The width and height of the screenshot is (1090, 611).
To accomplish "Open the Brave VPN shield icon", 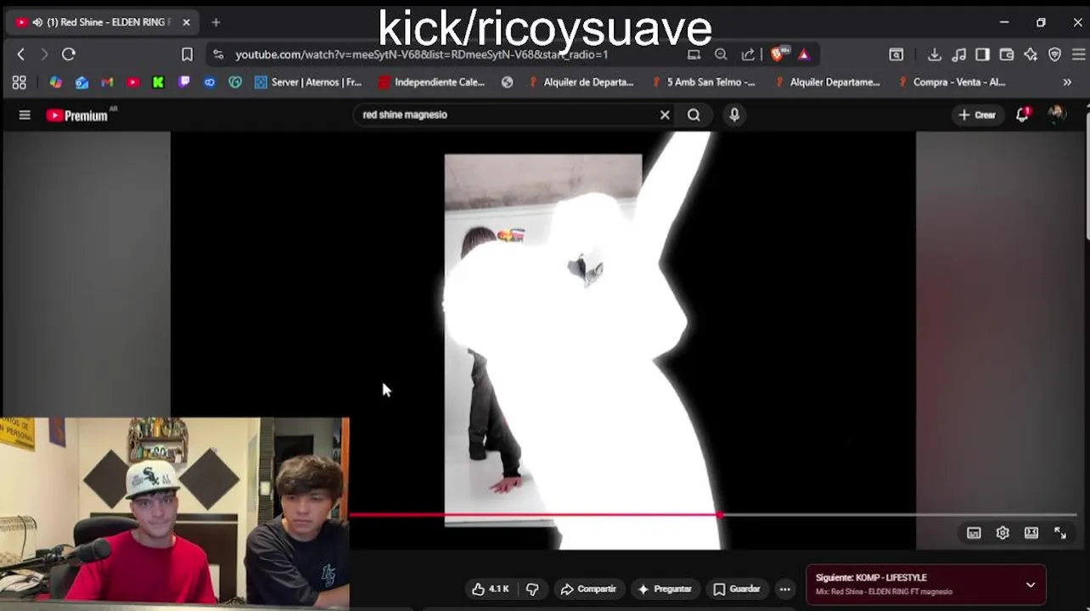I will coord(1054,54).
